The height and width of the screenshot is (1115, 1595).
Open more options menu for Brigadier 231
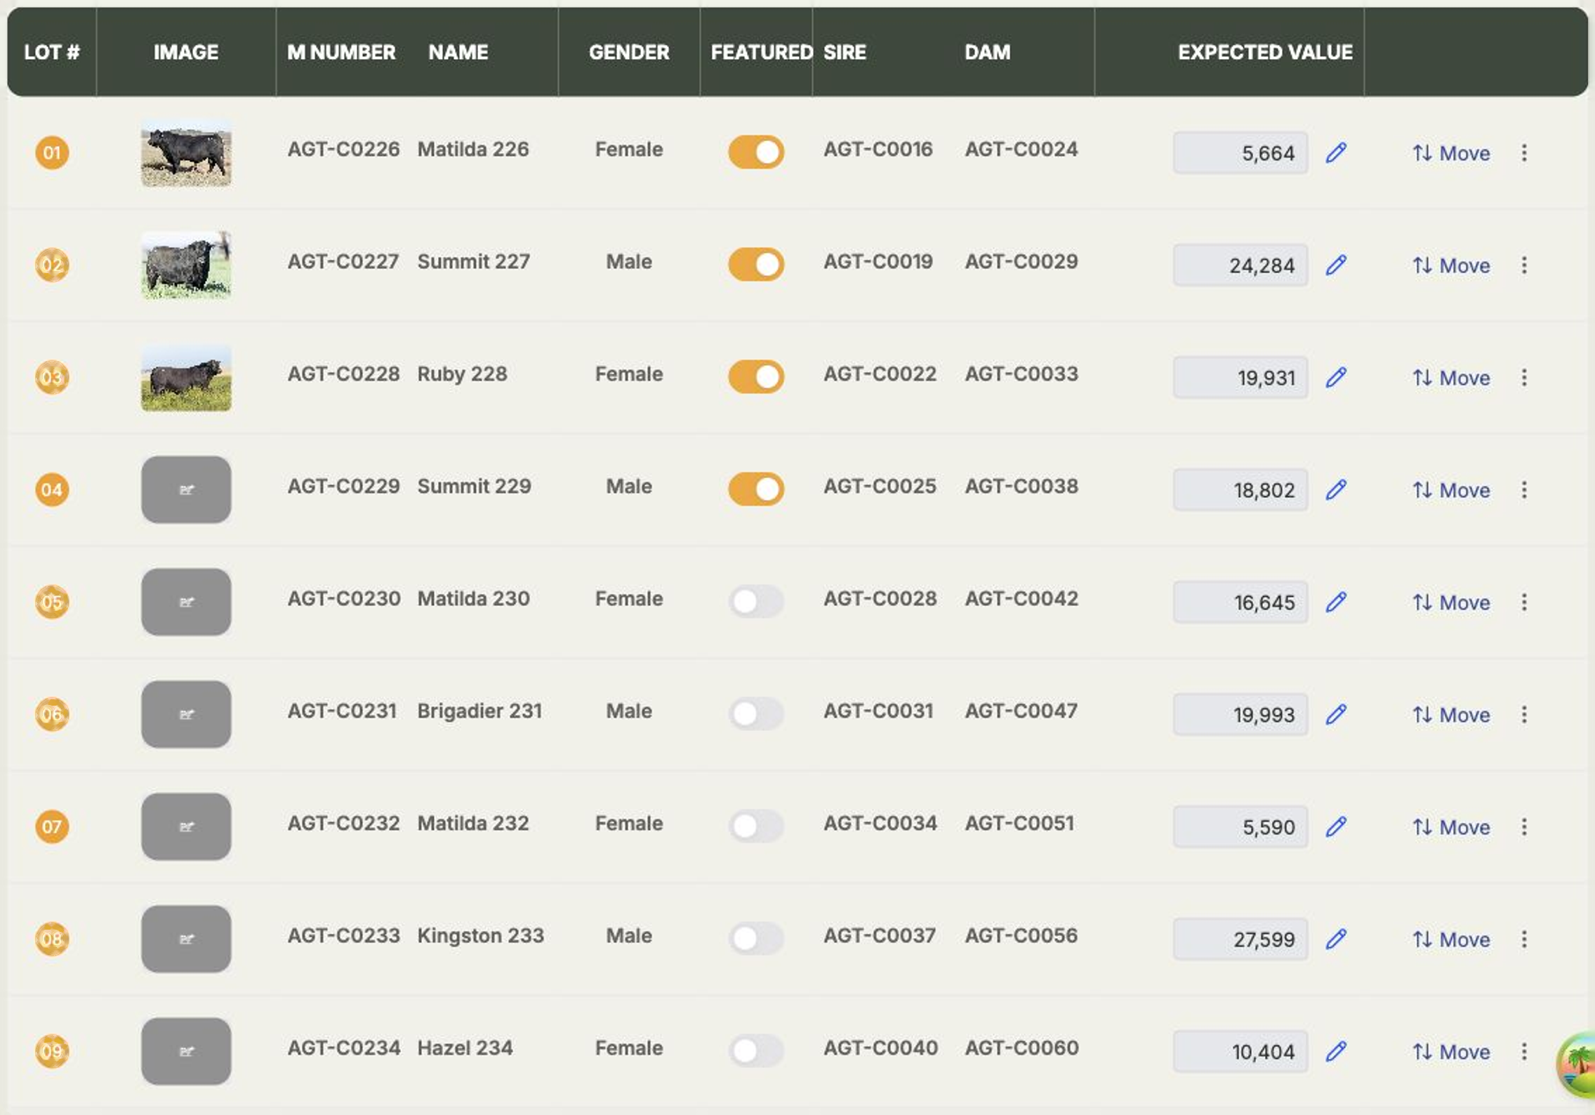[x=1524, y=714]
